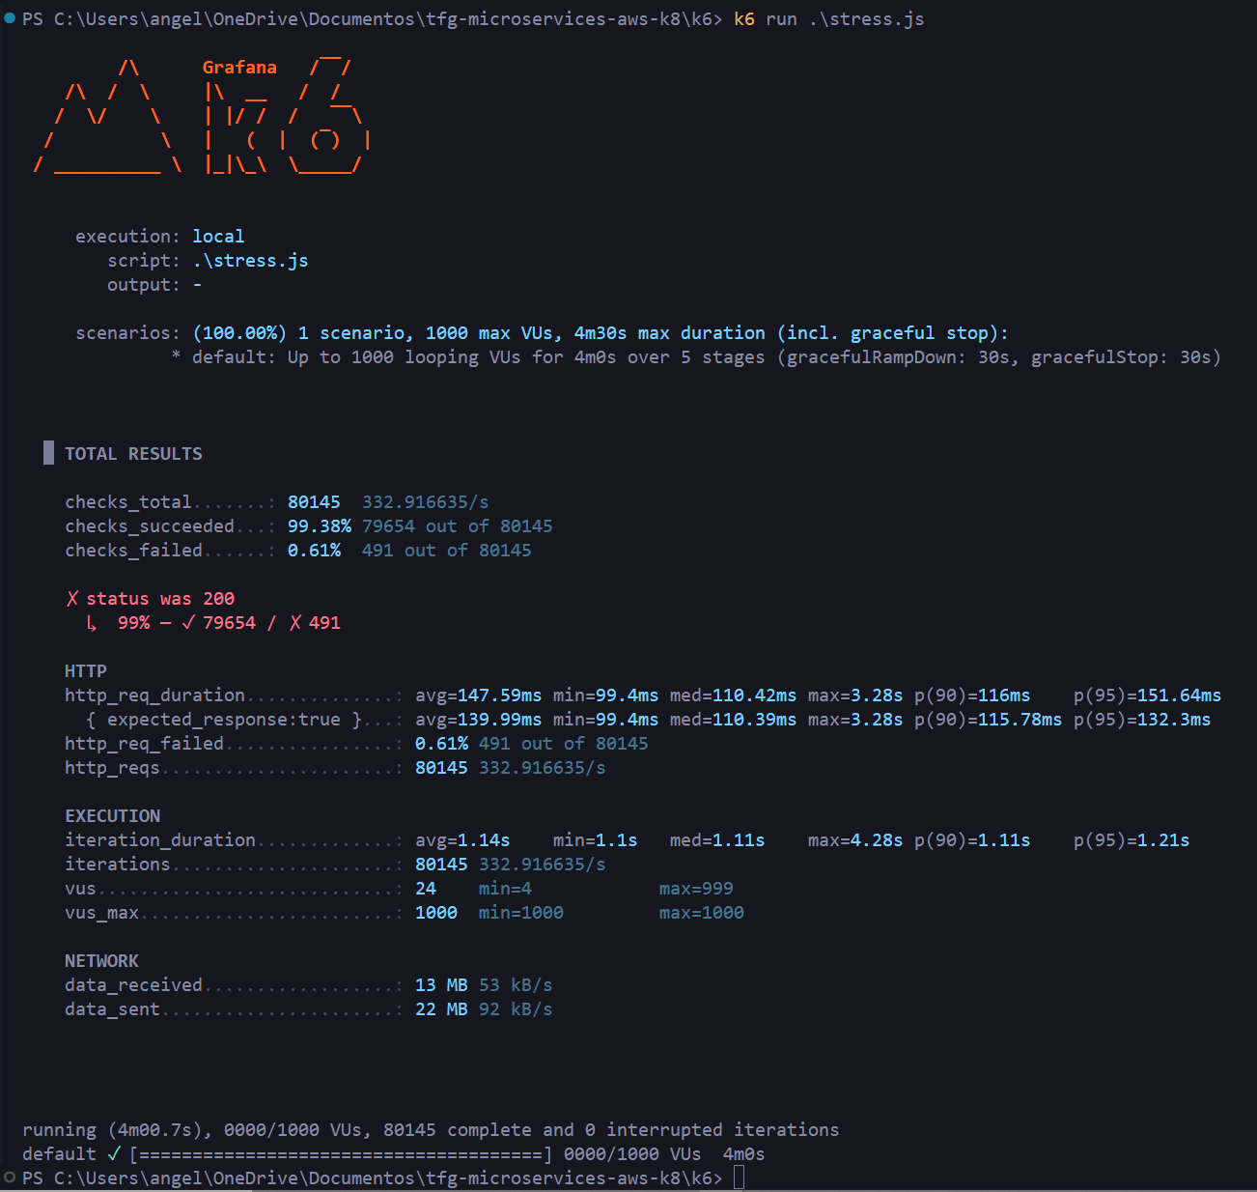Image resolution: width=1257 pixels, height=1192 pixels.
Task: Click the iteration_duration max=4.28s value
Action: 855,840
